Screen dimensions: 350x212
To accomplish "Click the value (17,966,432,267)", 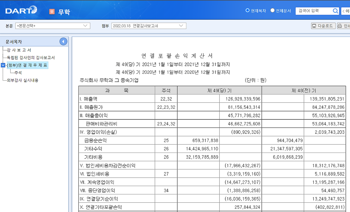I will tap(242, 166).
